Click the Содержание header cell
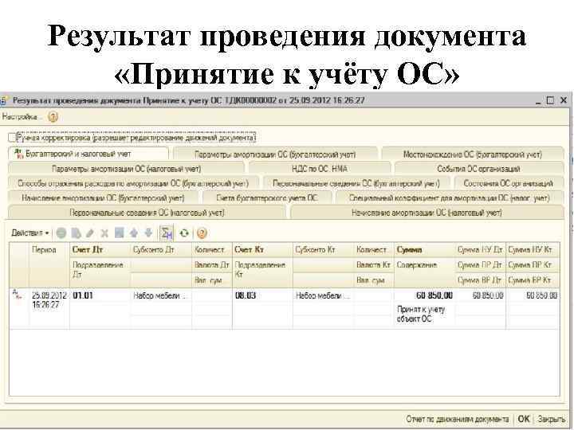The width and height of the screenshot is (574, 430). [x=424, y=272]
